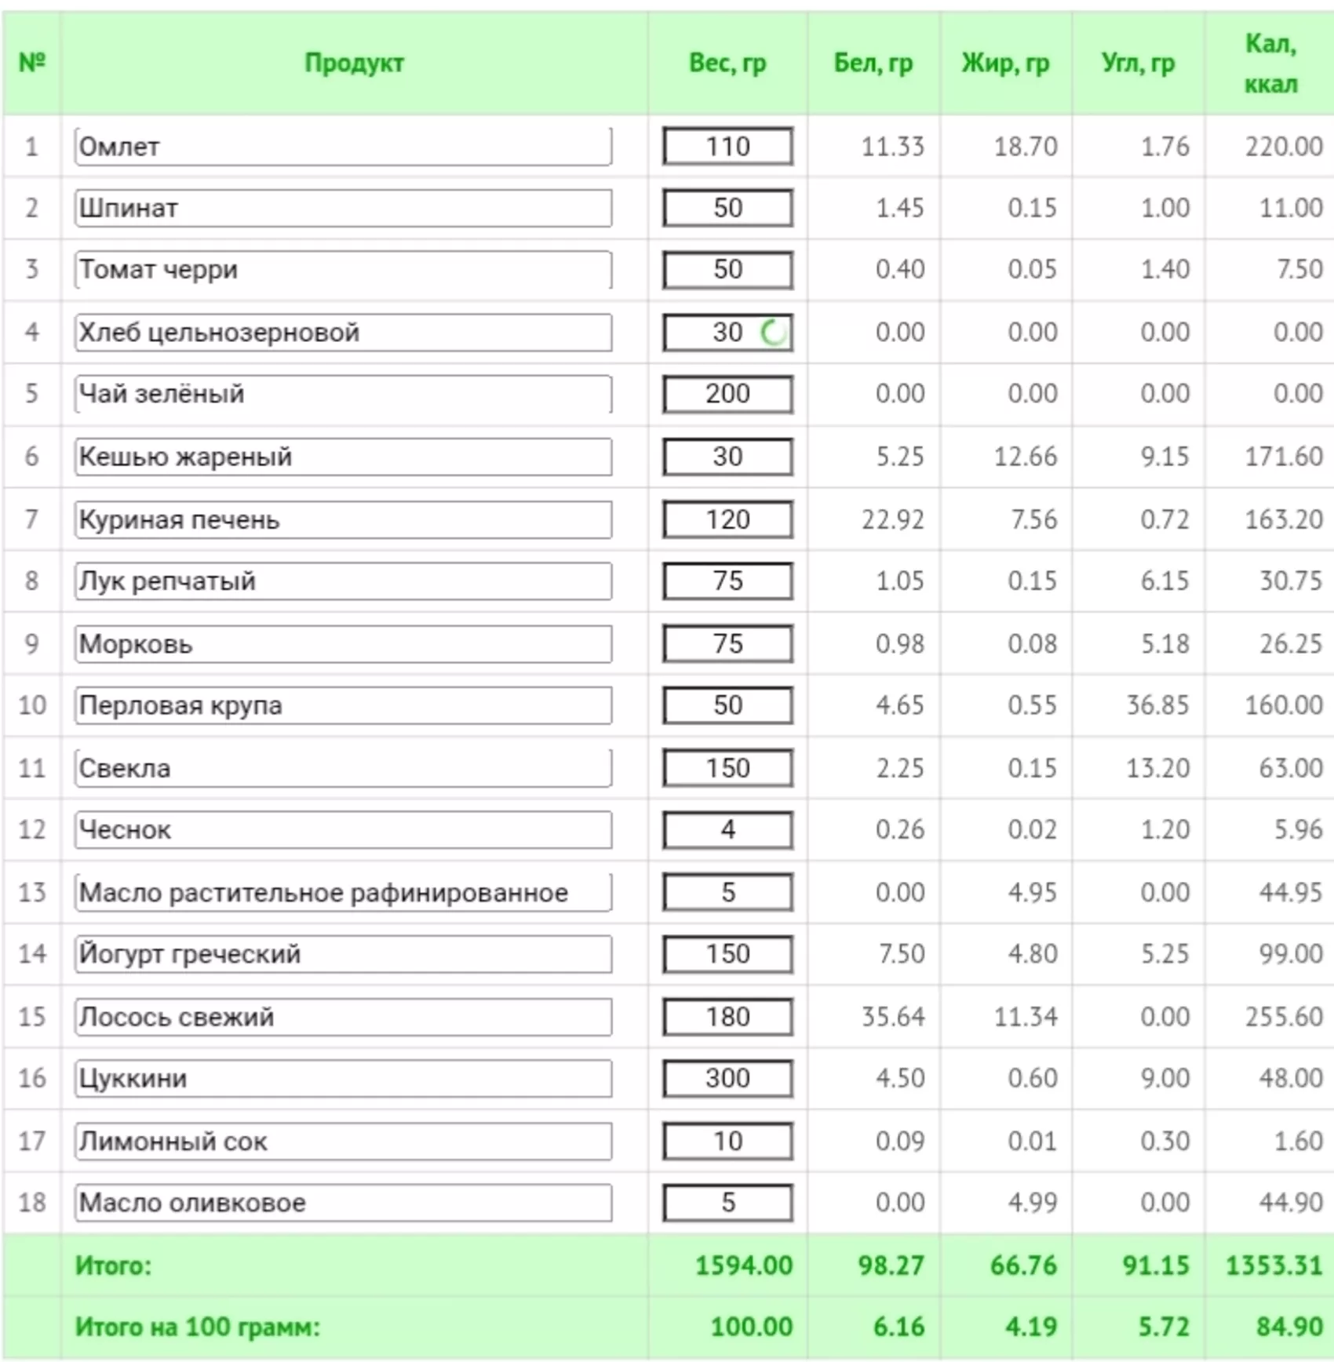Click the Хлеб цельнозерновой product field
Screen dimensions: 1334x1362
coord(343,333)
